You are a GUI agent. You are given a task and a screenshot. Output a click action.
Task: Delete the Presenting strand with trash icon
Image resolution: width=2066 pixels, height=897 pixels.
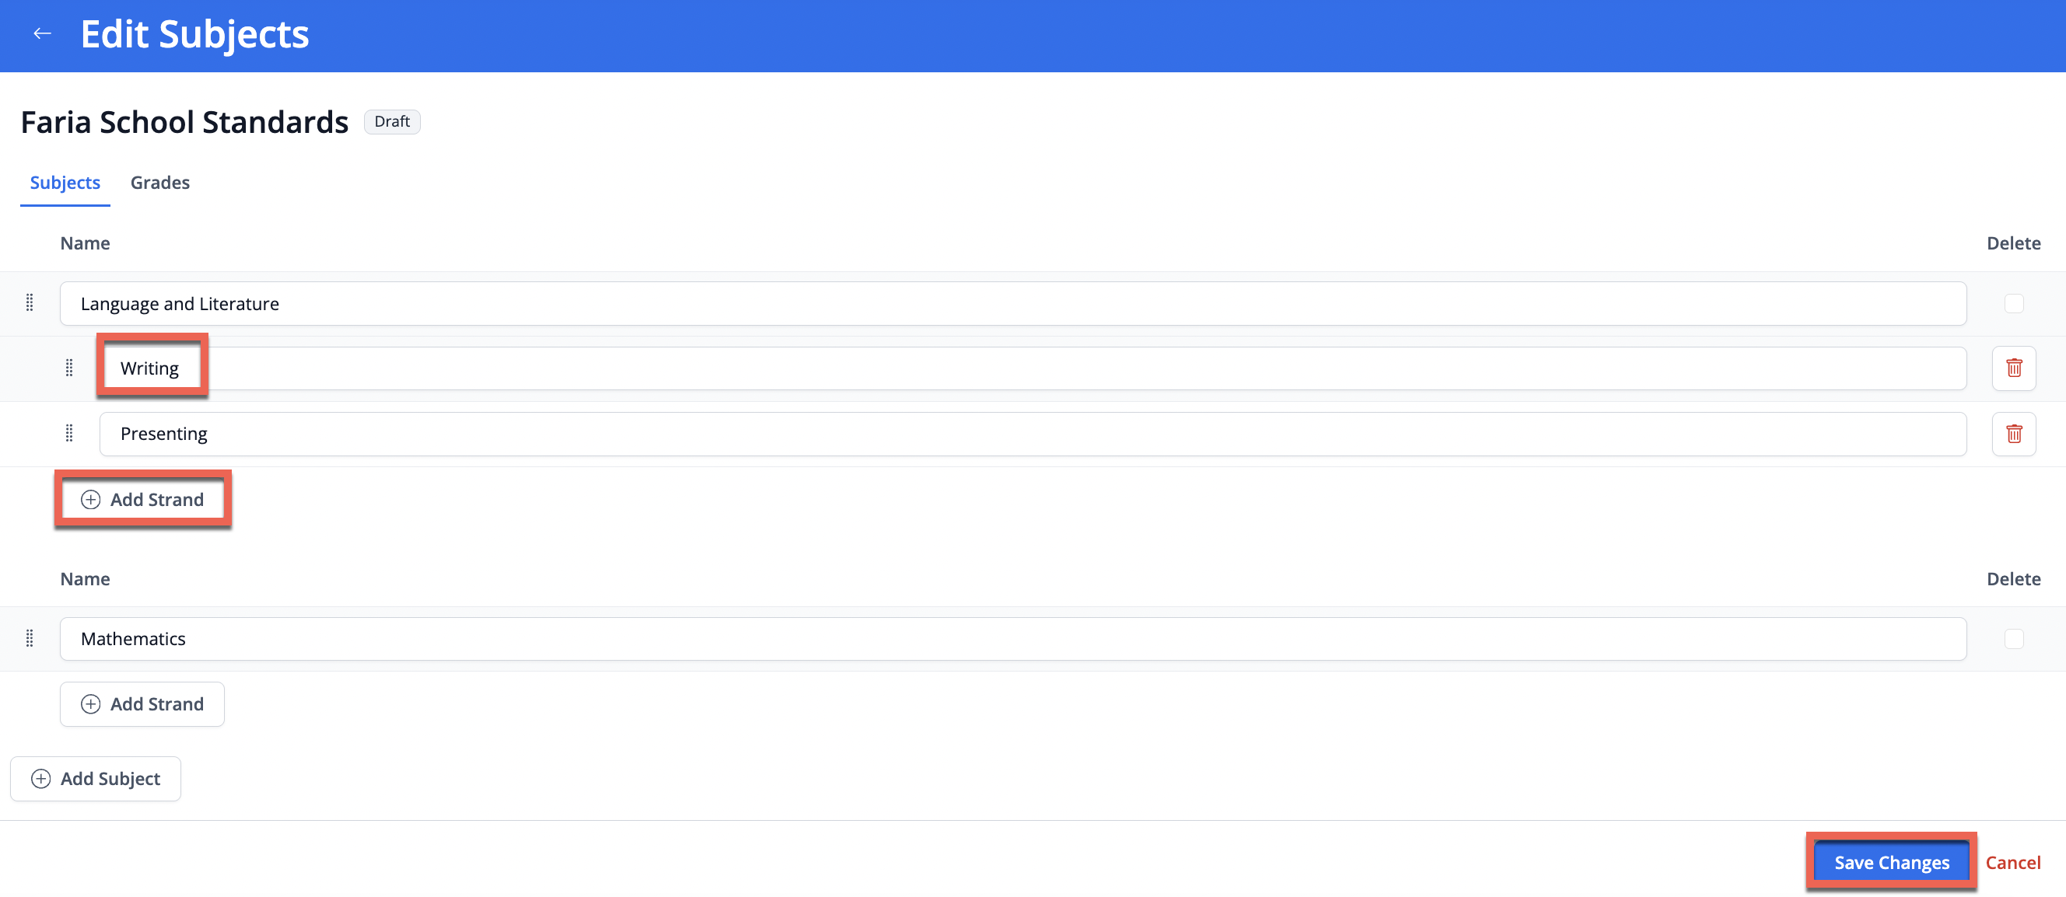2013,434
